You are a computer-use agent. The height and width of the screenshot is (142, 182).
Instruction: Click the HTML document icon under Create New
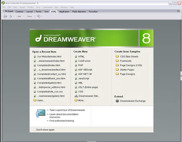pyautogui.click(x=76, y=57)
